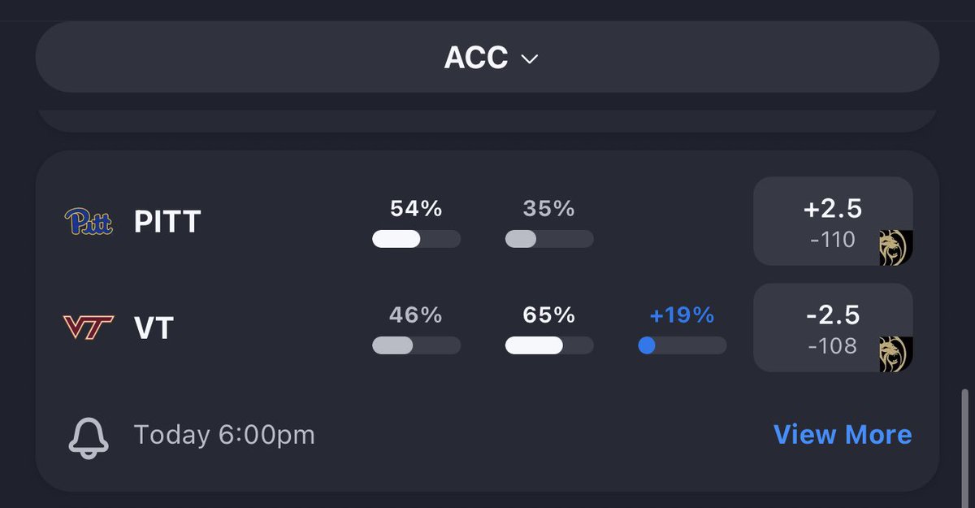Click the PITT 35% progress bar
The width and height of the screenshot is (975, 508).
click(549, 239)
